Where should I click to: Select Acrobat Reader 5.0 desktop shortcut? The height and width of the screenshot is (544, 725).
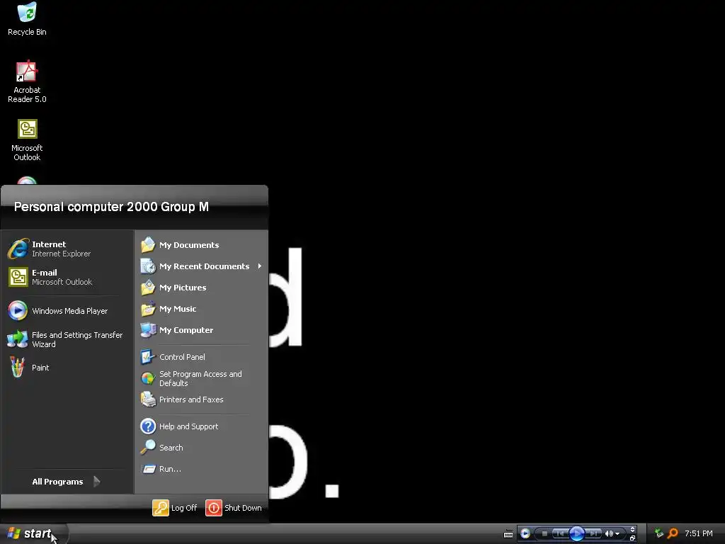click(x=27, y=82)
